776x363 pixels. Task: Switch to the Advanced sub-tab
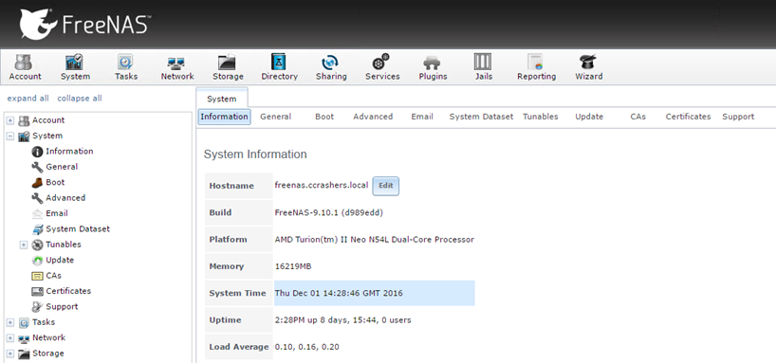point(373,117)
